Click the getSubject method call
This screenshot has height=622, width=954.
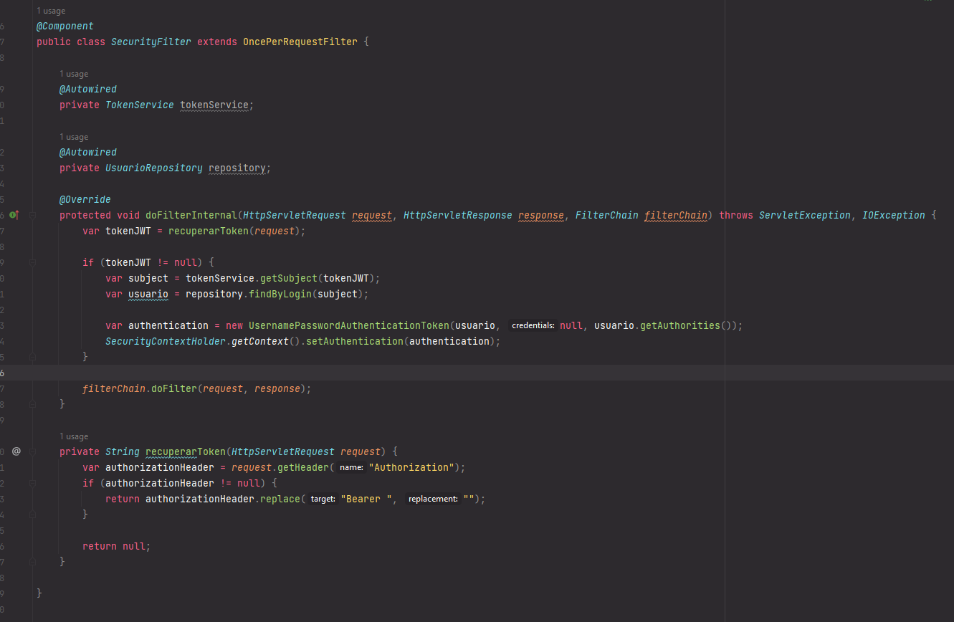(x=289, y=278)
